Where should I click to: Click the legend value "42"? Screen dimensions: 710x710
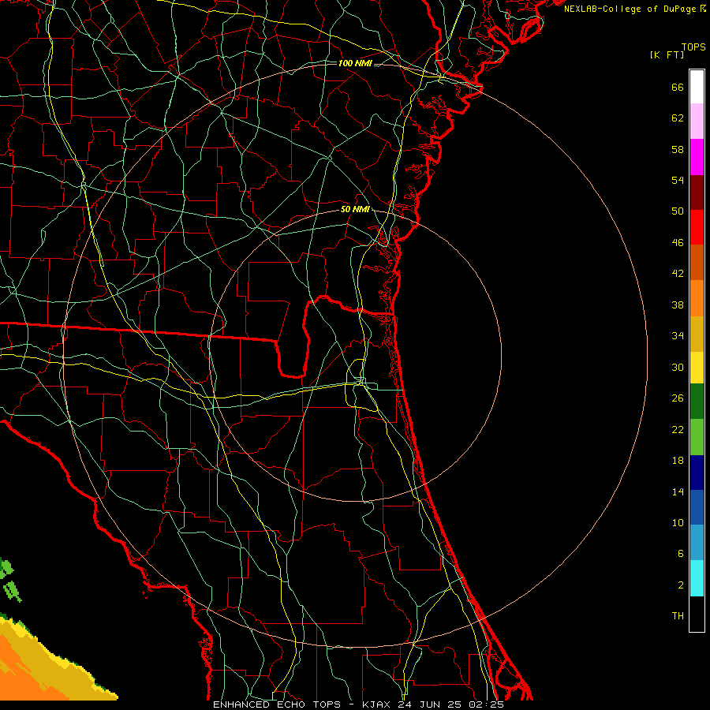click(678, 274)
